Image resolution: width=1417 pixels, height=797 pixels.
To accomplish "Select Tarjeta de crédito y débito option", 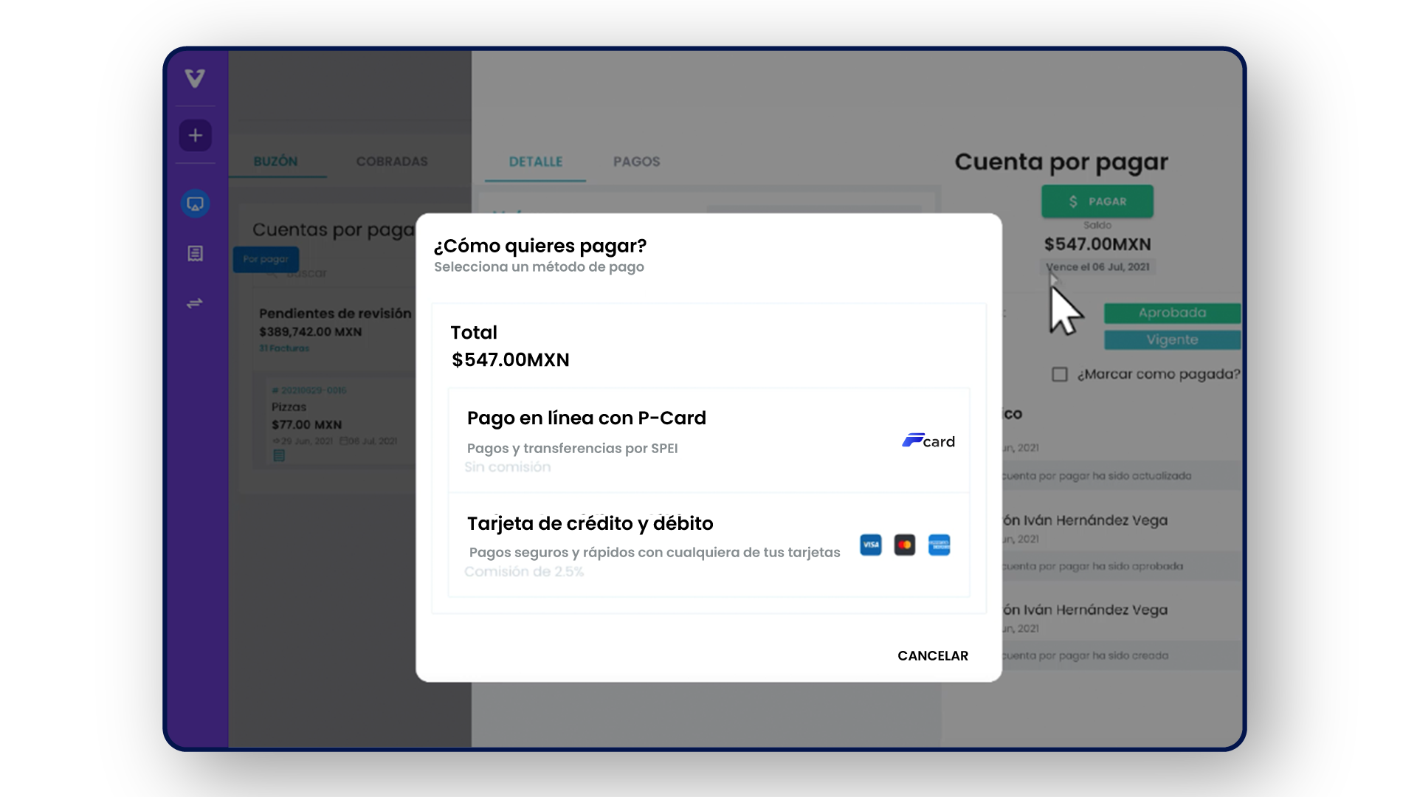I will (708, 545).
